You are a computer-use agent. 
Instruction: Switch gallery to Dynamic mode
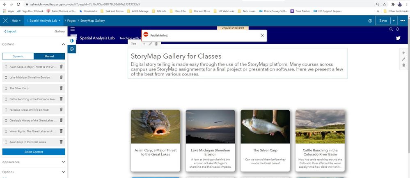pos(18,56)
